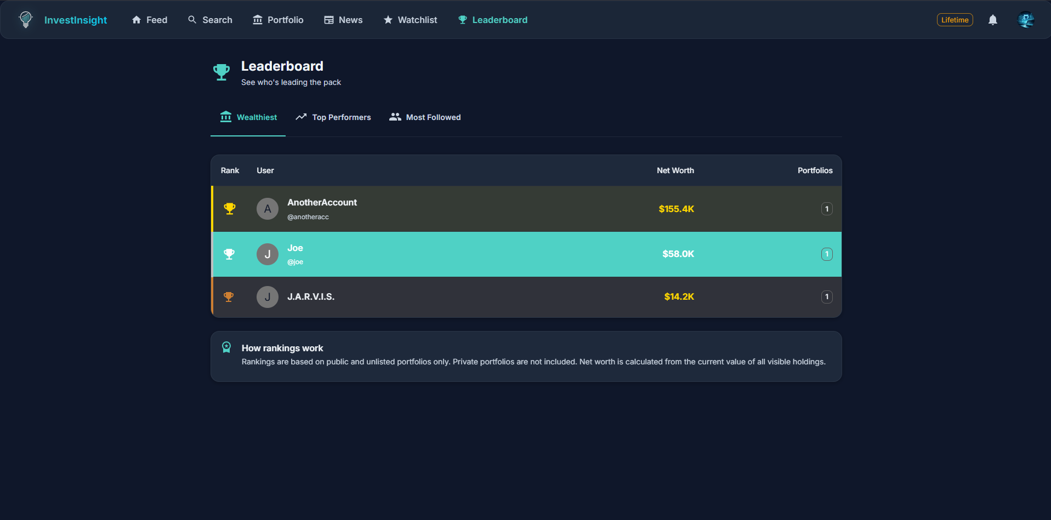Click the Watchlist star icon
1051x520 pixels.
[x=387, y=20]
